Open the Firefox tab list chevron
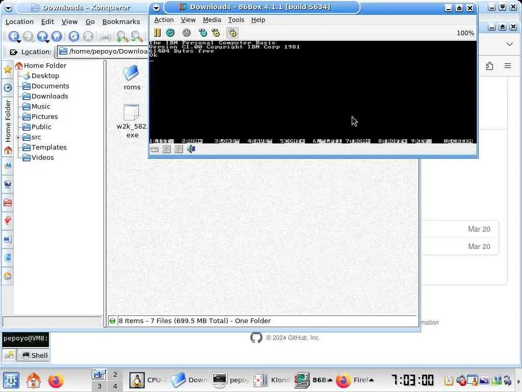This screenshot has width=522, height=392. [x=509, y=44]
